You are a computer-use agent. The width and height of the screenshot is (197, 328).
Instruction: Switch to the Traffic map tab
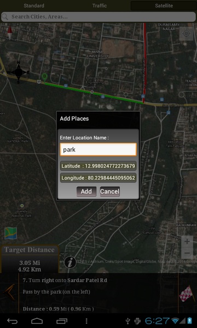pyautogui.click(x=100, y=5)
